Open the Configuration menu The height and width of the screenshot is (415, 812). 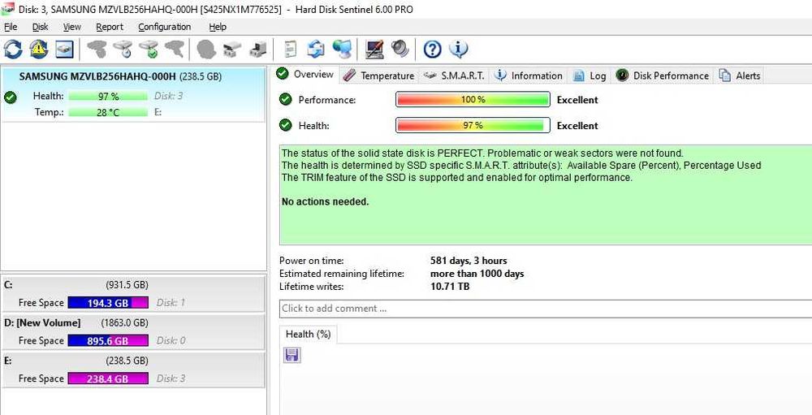pos(165,27)
